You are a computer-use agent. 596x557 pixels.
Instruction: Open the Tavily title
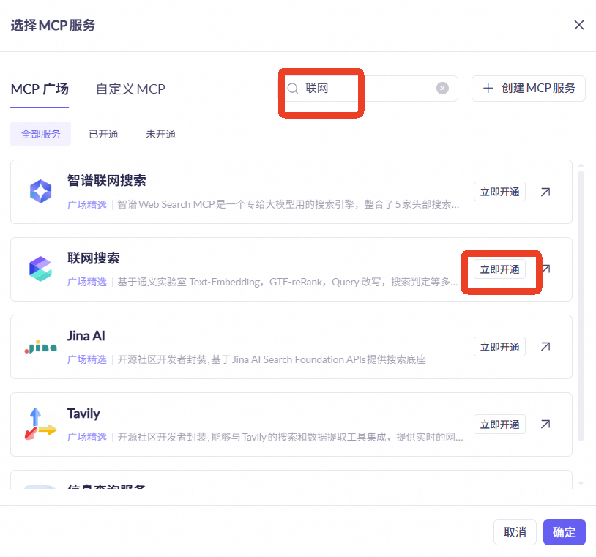point(83,414)
